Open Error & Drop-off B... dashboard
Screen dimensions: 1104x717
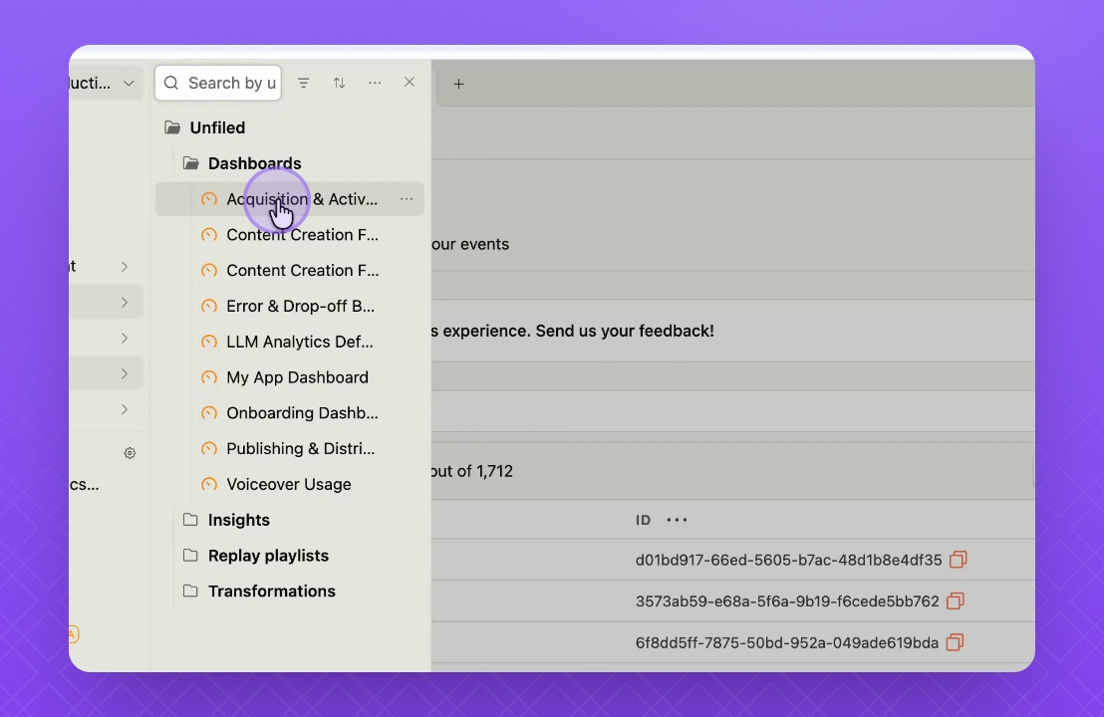[301, 306]
